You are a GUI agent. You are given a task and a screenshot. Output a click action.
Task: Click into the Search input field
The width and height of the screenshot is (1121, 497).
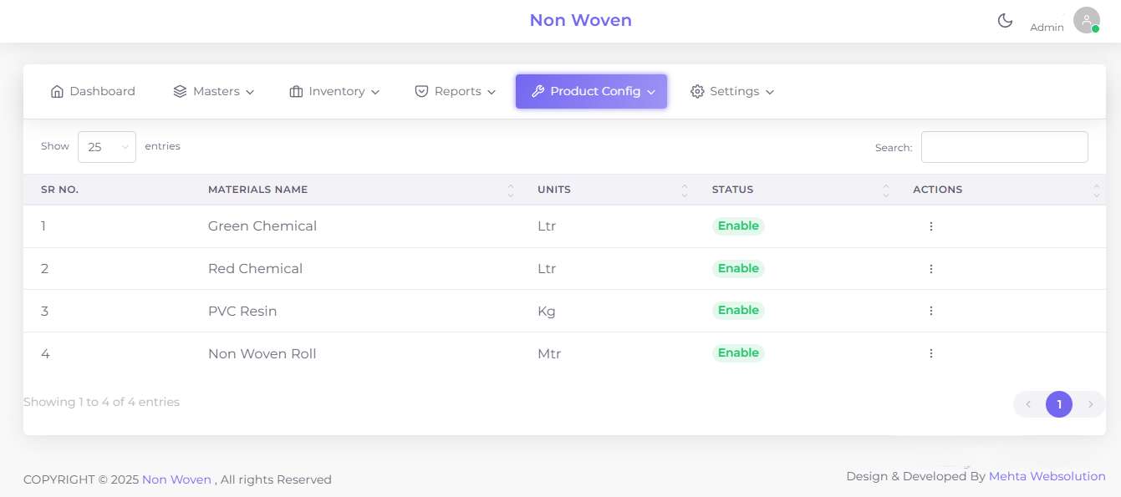1004,147
